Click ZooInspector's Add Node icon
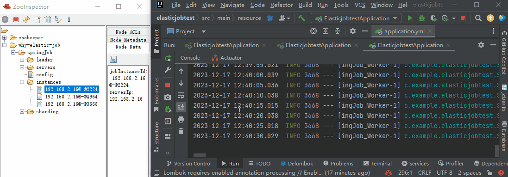Screen dimensions: 508x177 point(37,20)
